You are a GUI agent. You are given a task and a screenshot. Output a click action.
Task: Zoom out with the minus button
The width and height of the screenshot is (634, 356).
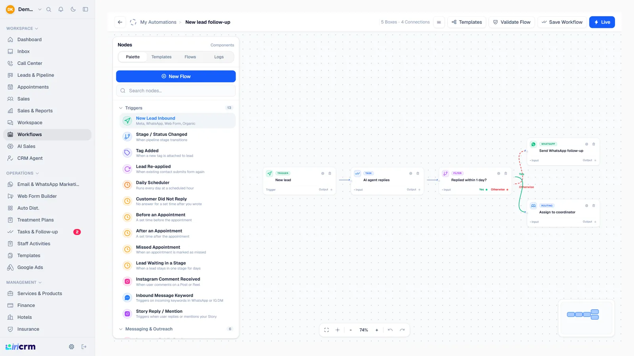point(351,330)
